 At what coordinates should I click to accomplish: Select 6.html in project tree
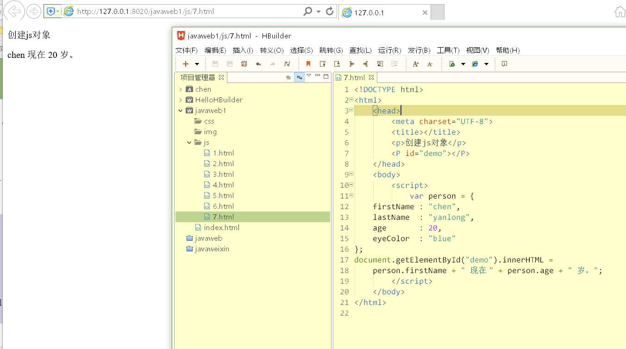pyautogui.click(x=219, y=206)
